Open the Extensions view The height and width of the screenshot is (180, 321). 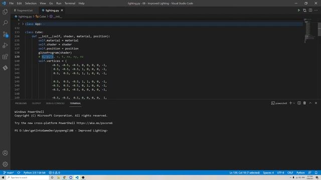click(5, 56)
